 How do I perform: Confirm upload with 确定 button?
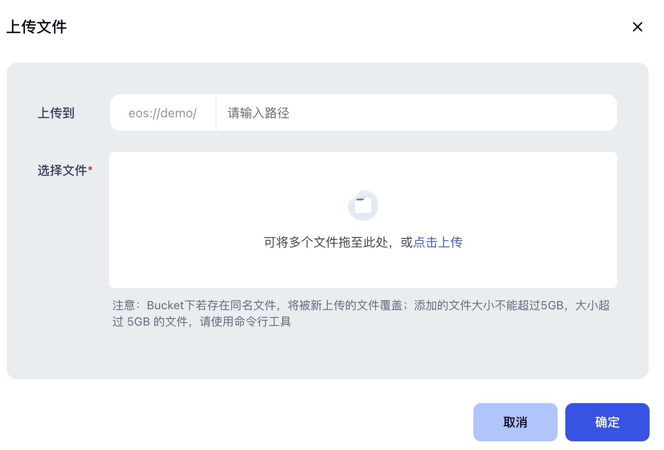[x=607, y=422]
